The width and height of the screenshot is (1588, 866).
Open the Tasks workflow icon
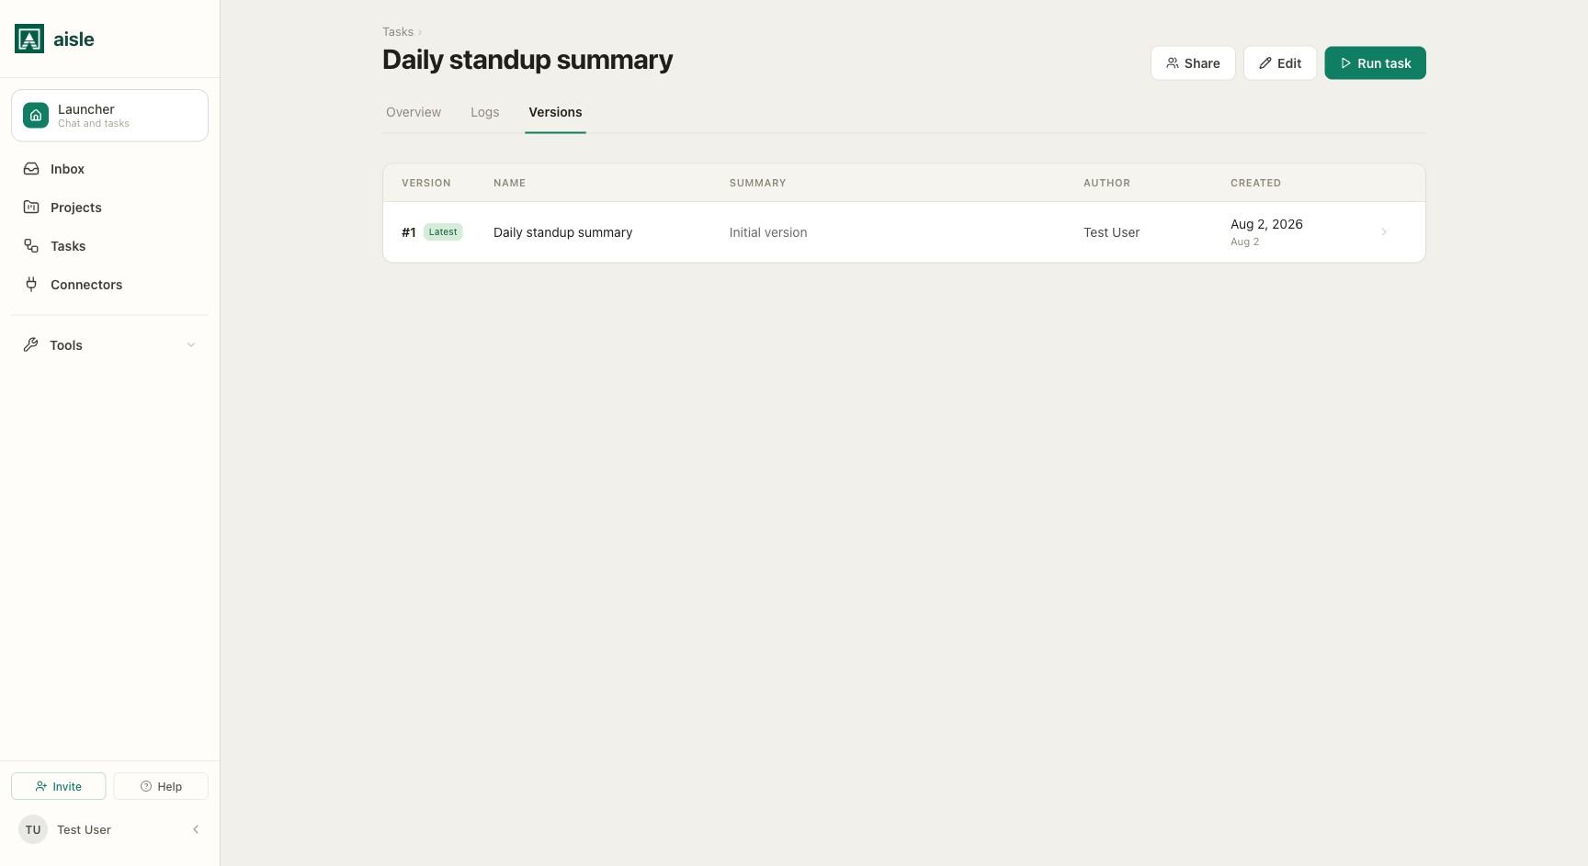[31, 246]
